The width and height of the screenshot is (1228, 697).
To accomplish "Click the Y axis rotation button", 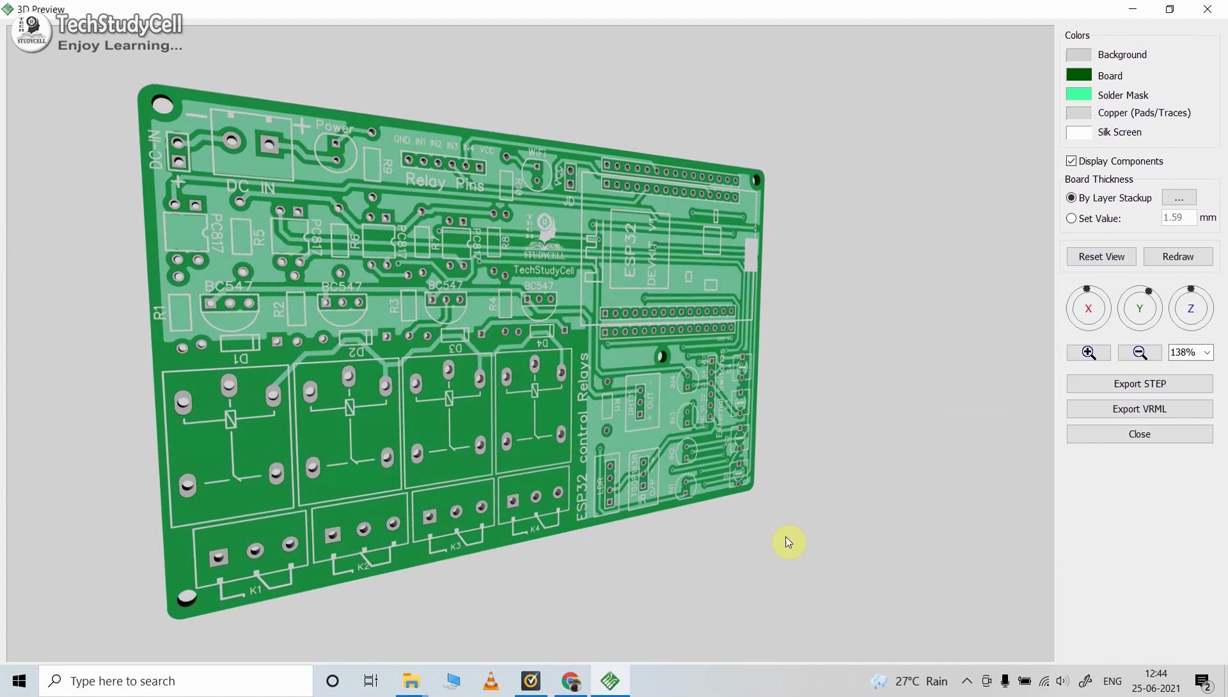I will click(1140, 308).
